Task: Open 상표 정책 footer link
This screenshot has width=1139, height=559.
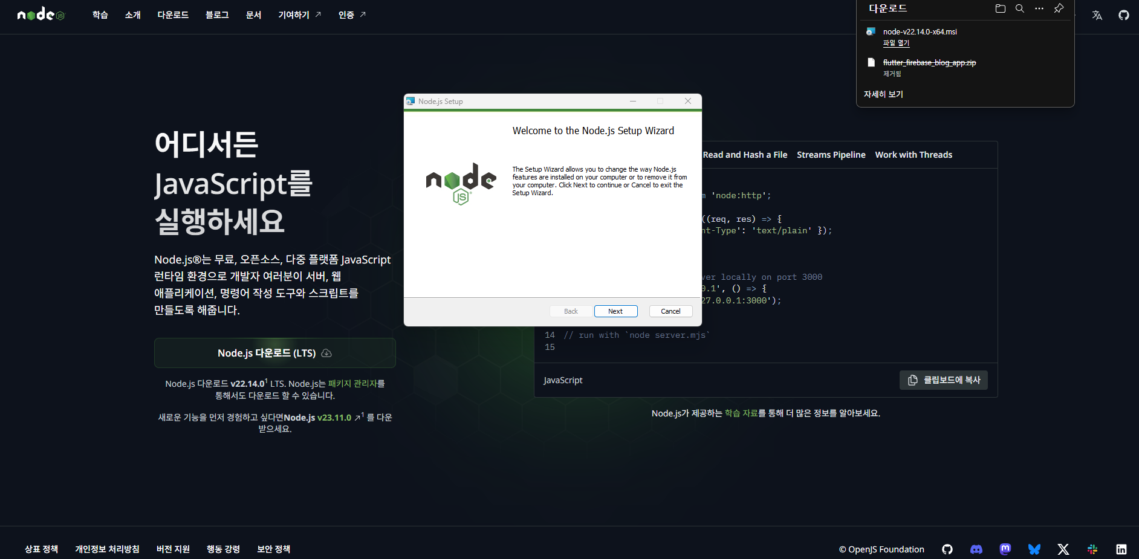Action: (41, 549)
